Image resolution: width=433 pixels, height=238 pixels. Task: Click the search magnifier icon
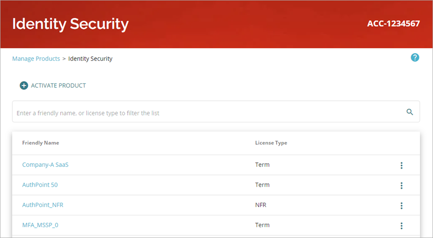(x=410, y=112)
